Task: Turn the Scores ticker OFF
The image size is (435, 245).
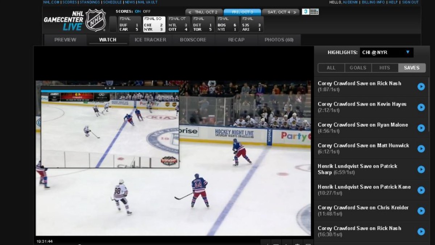Action: pyautogui.click(x=146, y=11)
